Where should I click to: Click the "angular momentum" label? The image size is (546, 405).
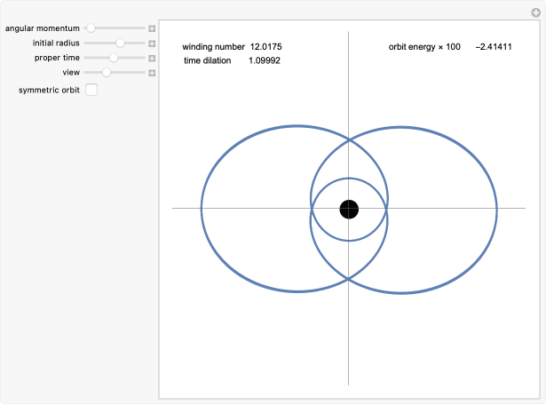tap(43, 28)
